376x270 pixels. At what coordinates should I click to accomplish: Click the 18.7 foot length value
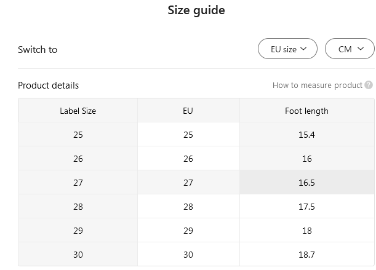306,255
